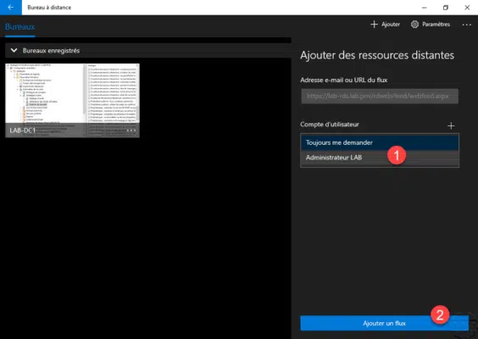Maximize the Bureau à distance window
Screen dimensions: 478x339
[x=446, y=8]
